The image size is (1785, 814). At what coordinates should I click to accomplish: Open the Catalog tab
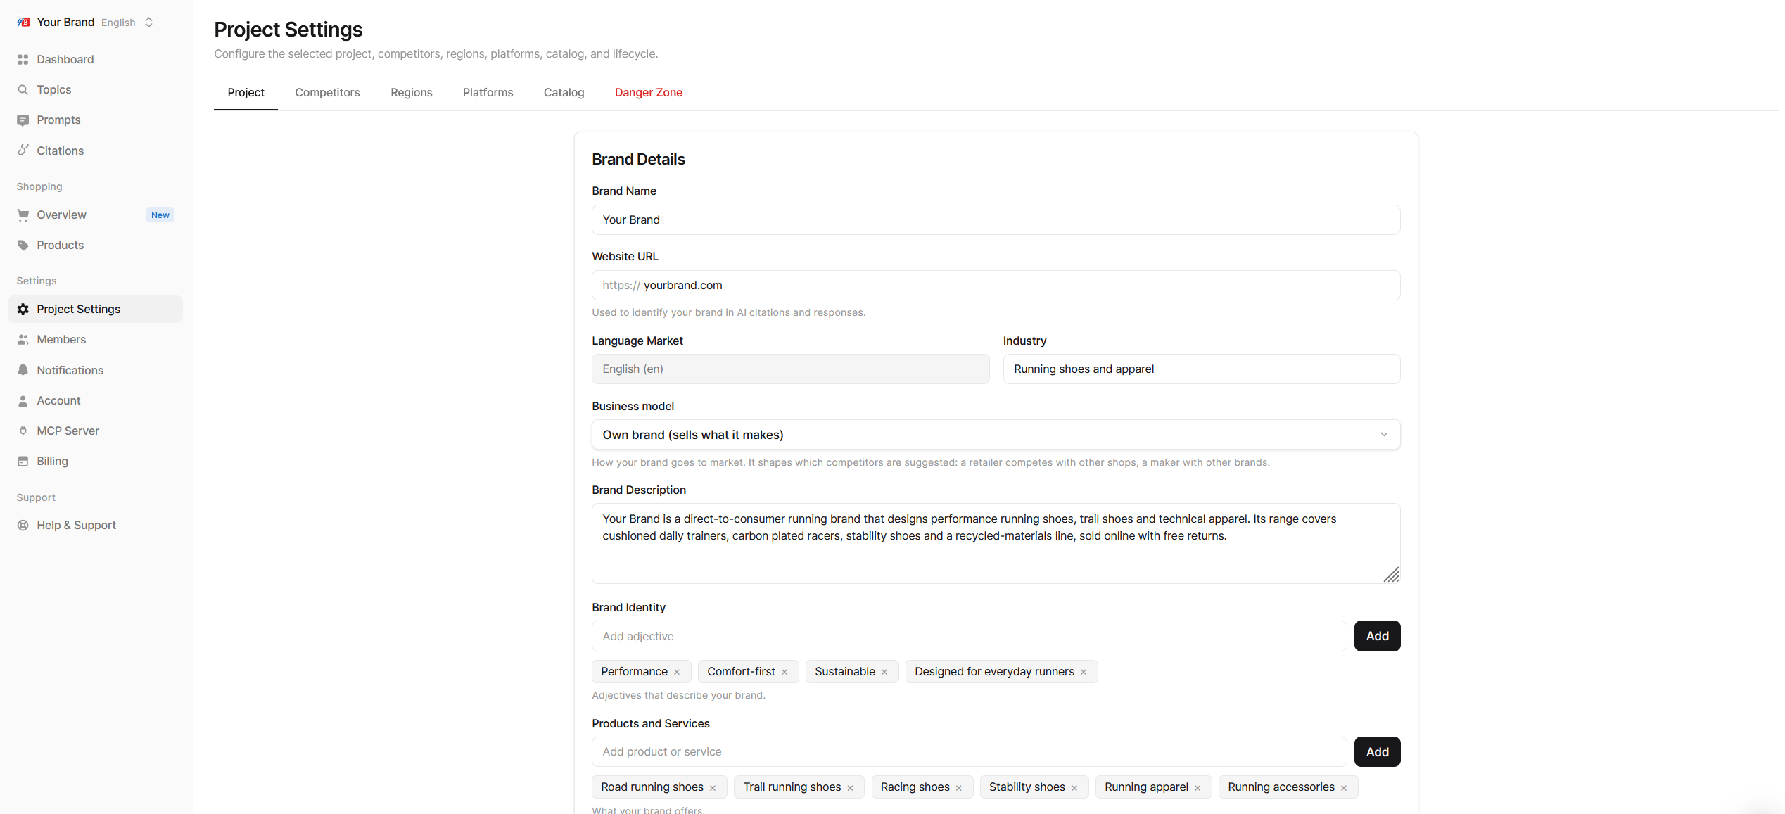(x=564, y=92)
